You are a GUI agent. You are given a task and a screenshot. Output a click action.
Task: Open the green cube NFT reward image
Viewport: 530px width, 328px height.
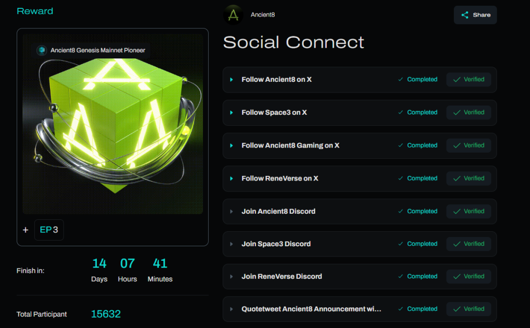click(x=112, y=124)
